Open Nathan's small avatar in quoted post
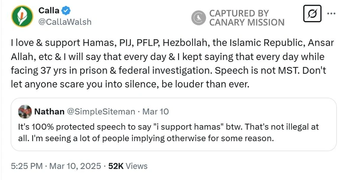 (x=24, y=111)
